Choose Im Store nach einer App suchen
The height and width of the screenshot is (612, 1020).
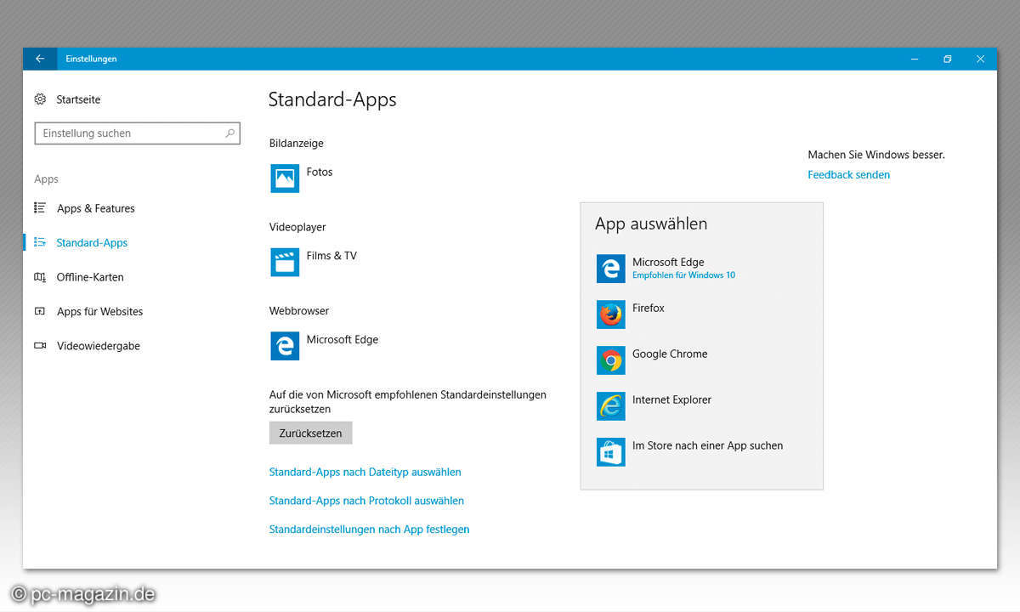[x=707, y=445]
